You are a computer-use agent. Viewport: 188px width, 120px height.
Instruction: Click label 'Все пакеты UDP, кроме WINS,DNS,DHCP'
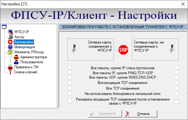point(122,77)
